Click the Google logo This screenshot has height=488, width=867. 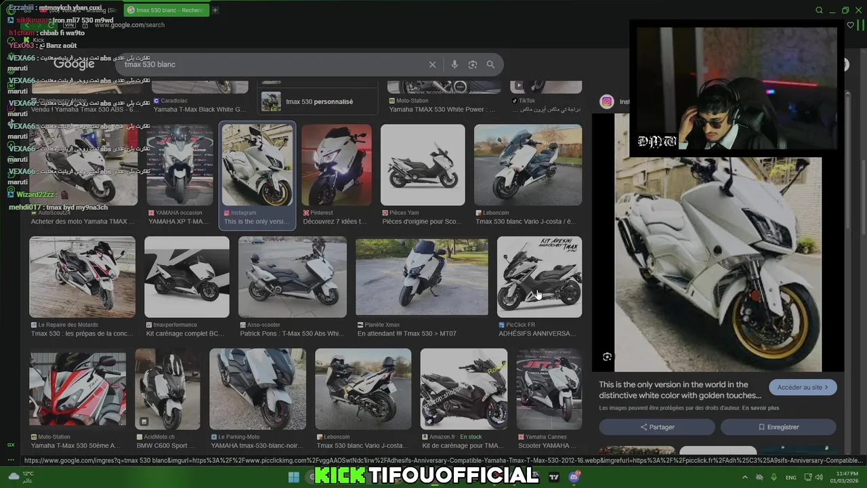coord(74,64)
